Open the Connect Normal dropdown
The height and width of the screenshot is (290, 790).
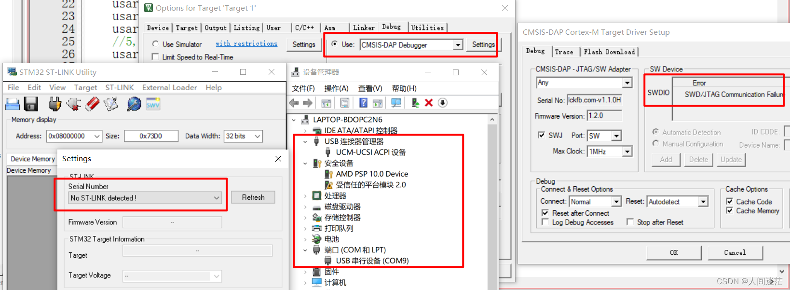tap(616, 202)
